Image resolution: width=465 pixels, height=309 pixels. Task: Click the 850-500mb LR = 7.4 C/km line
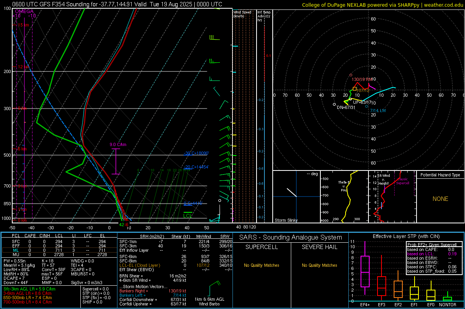pos(28,298)
